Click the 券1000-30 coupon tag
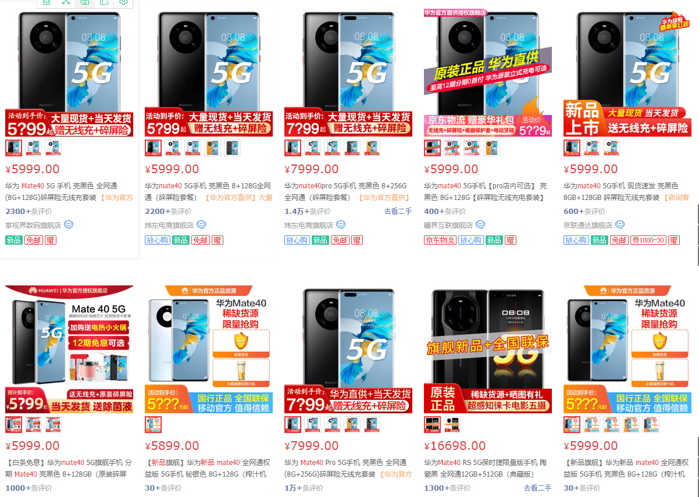699x497 pixels. pyautogui.click(x=648, y=240)
